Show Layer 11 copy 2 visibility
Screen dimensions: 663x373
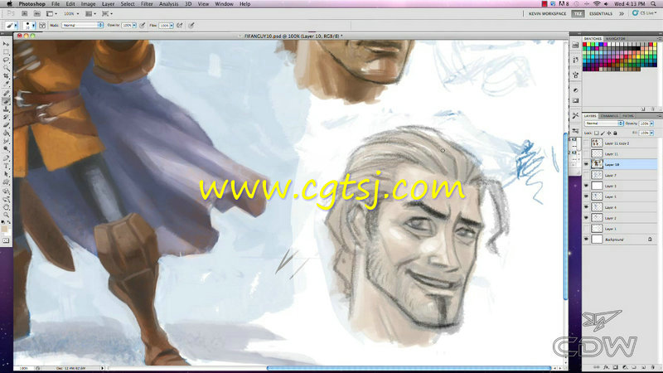coord(586,143)
